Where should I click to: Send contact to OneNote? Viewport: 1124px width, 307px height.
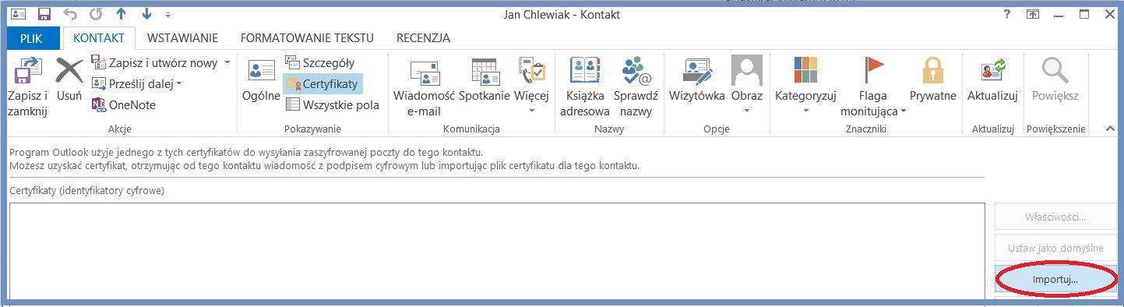(123, 104)
